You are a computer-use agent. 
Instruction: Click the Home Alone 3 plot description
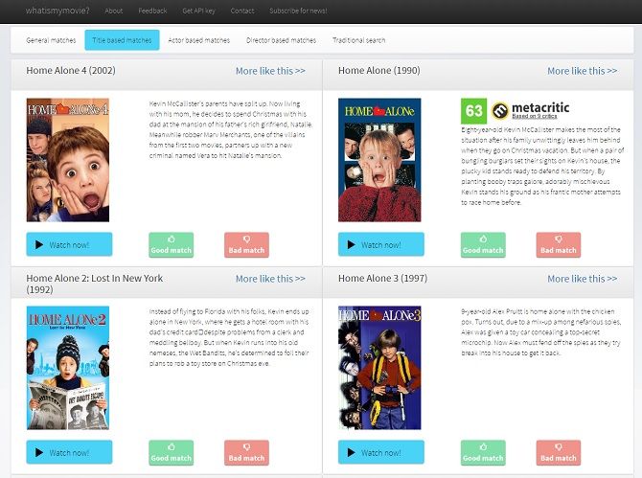tap(540, 332)
